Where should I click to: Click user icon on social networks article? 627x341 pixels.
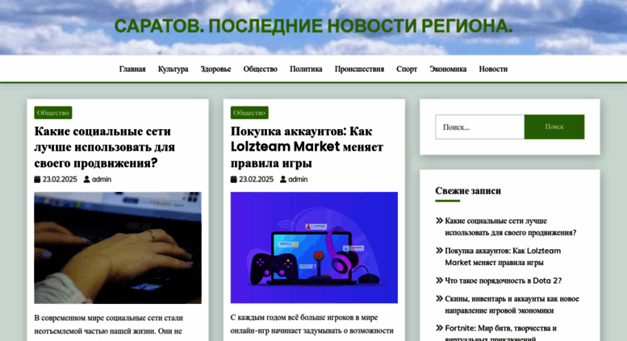[x=86, y=179]
